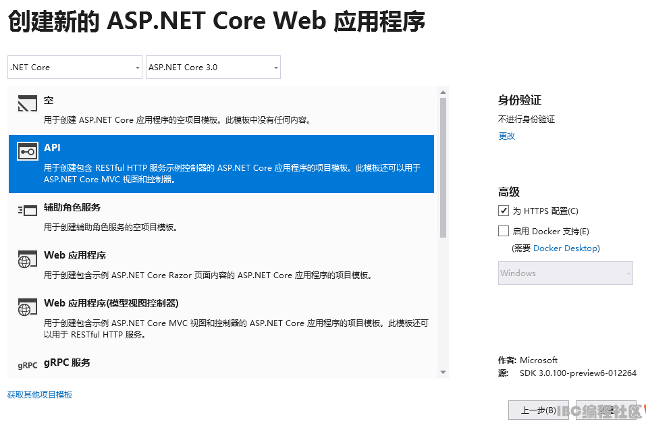Screen dimensions: 646x428
Task: Click the 辅助角色服务 worker service icon
Action: point(28,211)
